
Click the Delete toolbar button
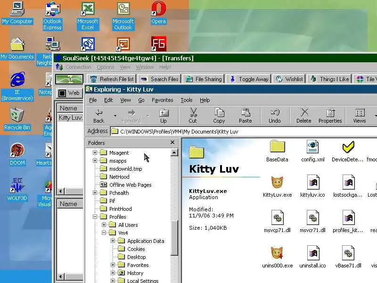(304, 116)
